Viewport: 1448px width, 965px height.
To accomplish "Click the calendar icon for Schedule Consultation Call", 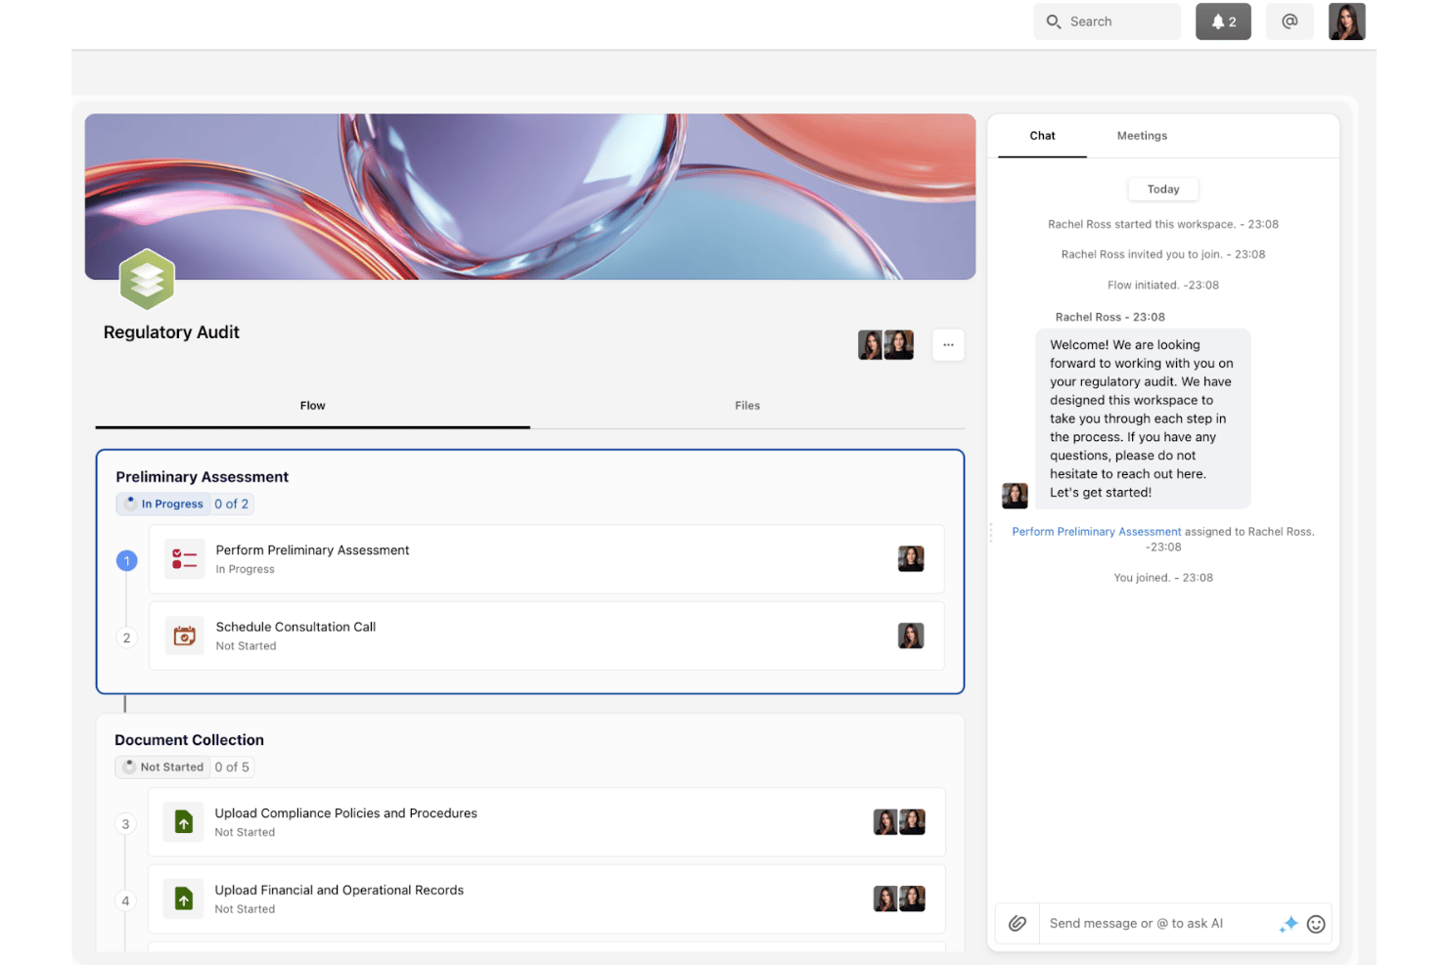I will [184, 636].
